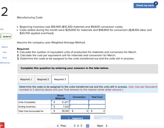Open the References link
164x128 pixels.
pyautogui.click(x=5, y=63)
